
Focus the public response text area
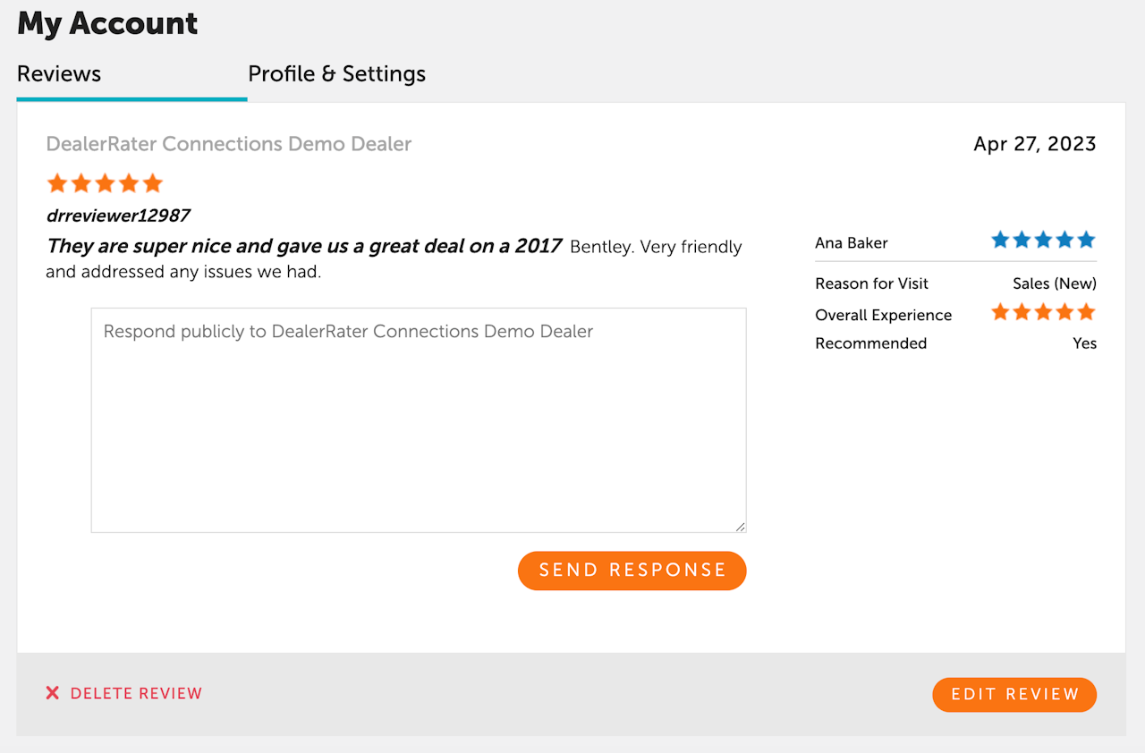[x=418, y=420]
